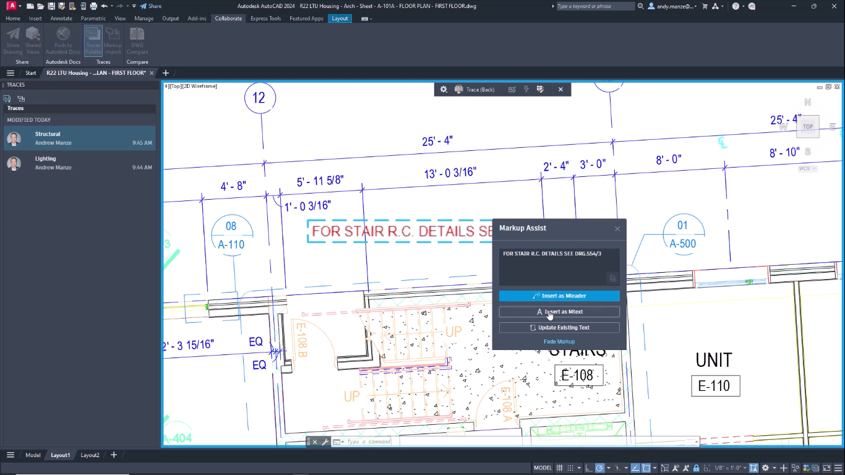845x475 pixels.
Task: Open the Annotate ribbon tab
Action: (61, 19)
